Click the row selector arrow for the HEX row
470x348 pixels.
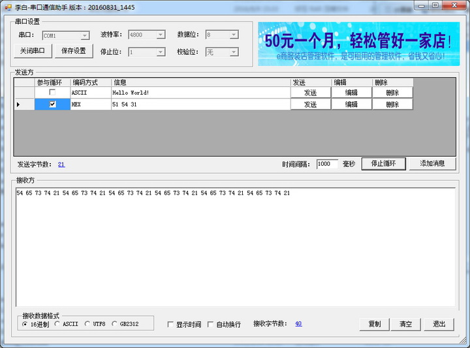click(18, 104)
